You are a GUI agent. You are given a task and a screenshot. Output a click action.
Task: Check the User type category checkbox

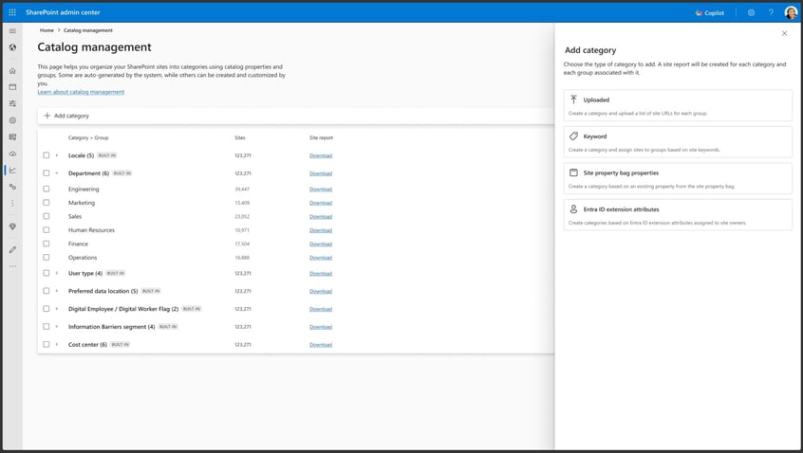(47, 273)
